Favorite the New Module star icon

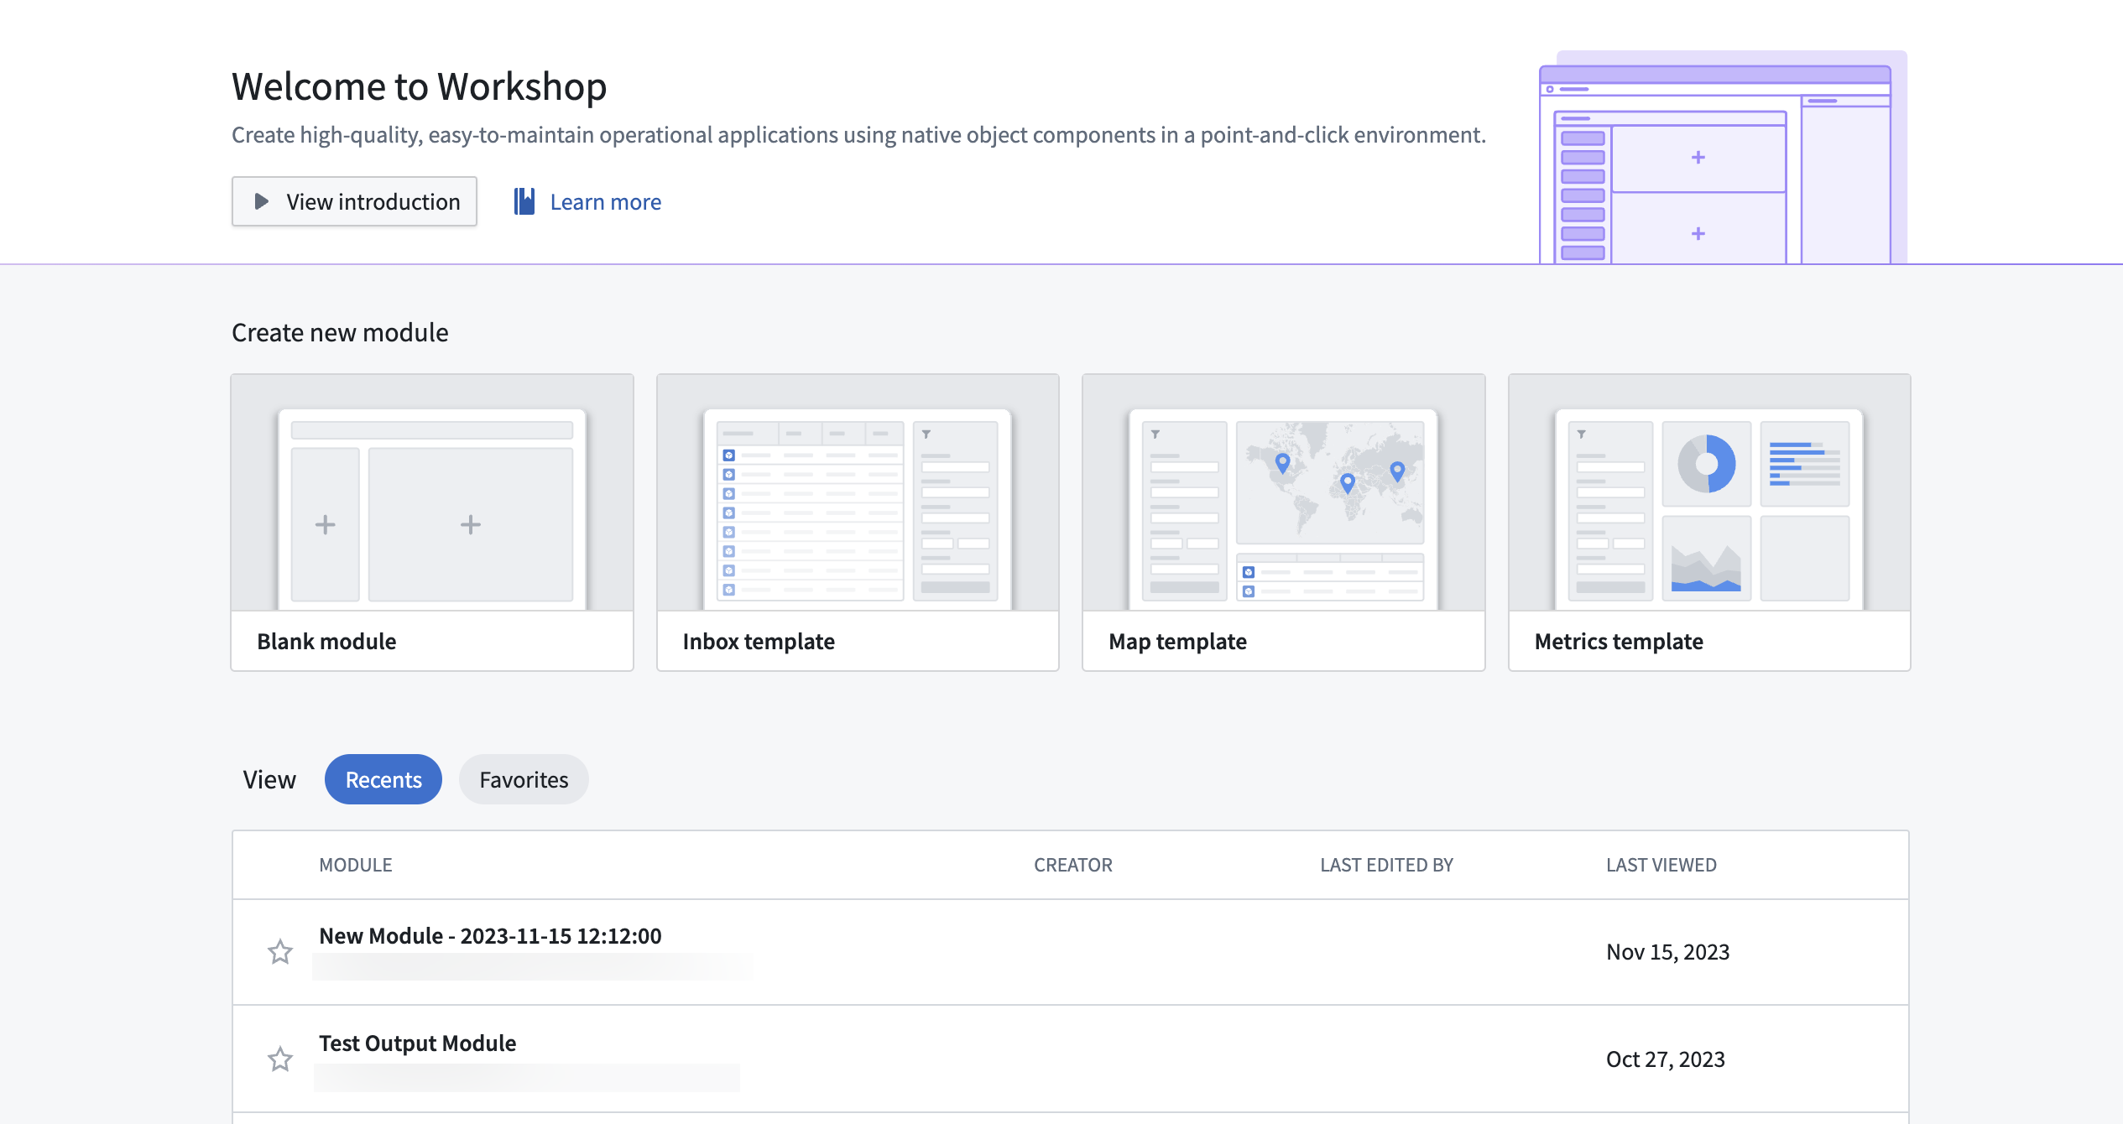(x=280, y=952)
